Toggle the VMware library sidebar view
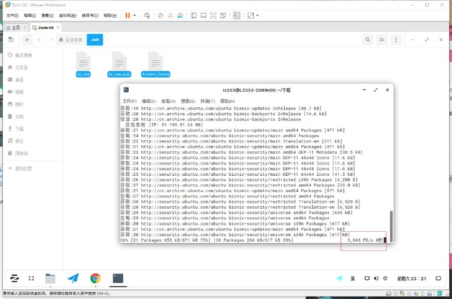Image resolution: width=452 pixels, height=299 pixels. tap(194, 16)
